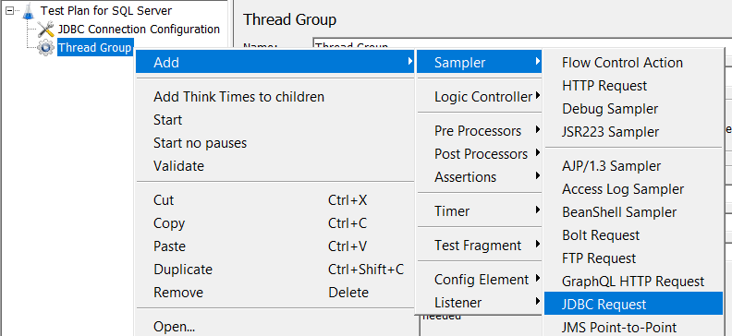Image resolution: width=732 pixels, height=336 pixels.
Task: Expand the Test Fragment submenu
Action: point(479,246)
